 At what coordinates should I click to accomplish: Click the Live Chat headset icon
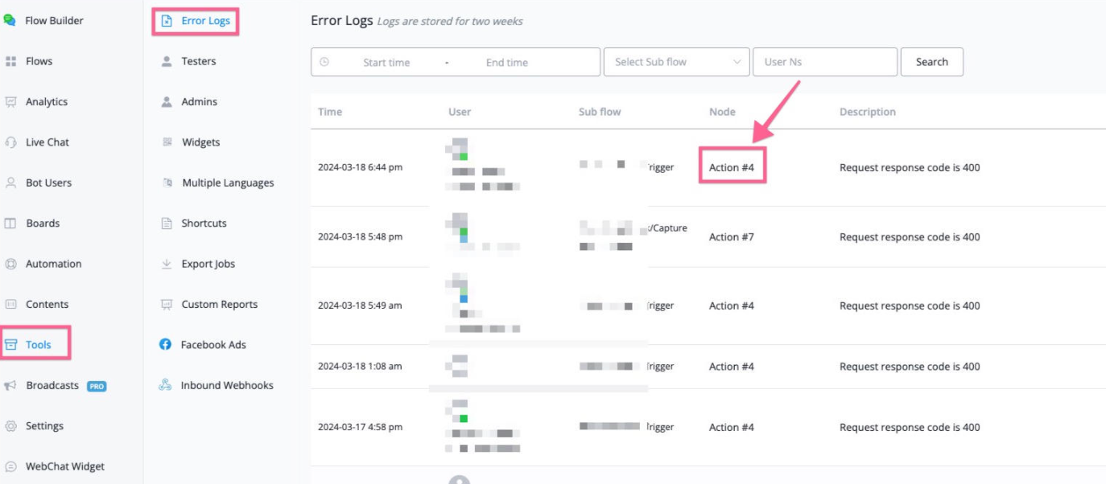(x=10, y=142)
